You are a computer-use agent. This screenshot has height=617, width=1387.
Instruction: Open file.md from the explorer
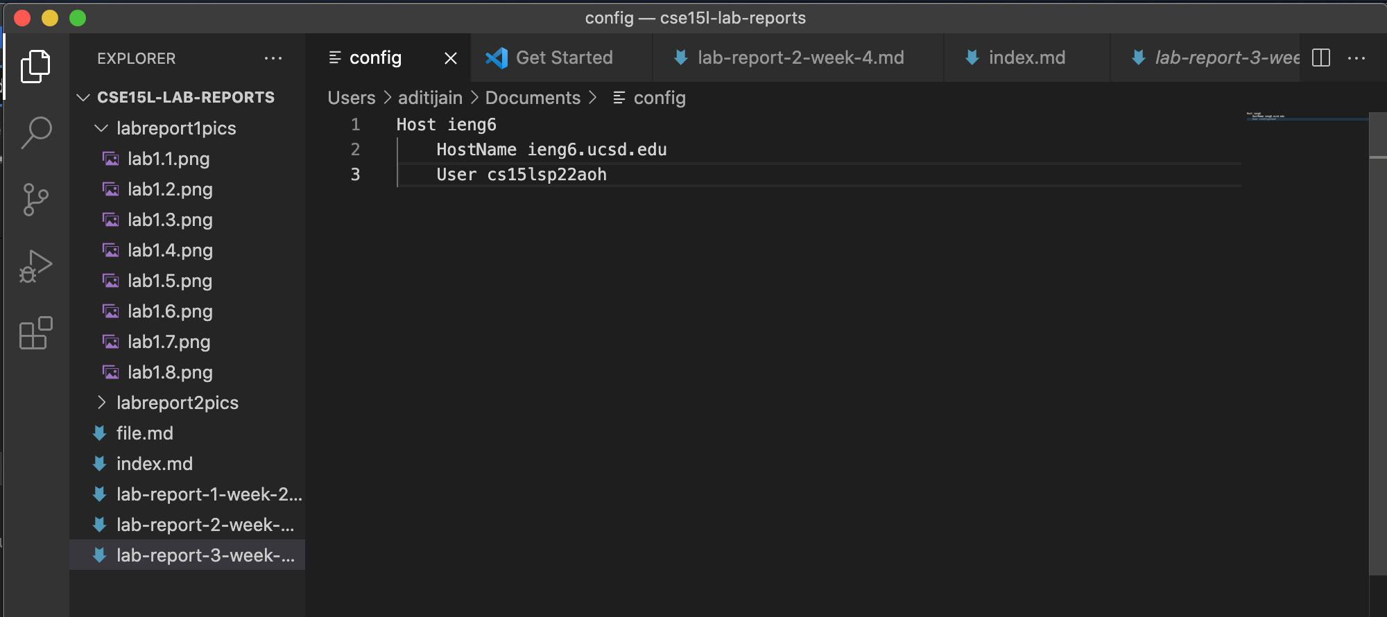[144, 433]
